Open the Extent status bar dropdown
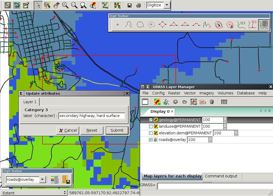Viewport: 273px width, 196px height. (64, 193)
